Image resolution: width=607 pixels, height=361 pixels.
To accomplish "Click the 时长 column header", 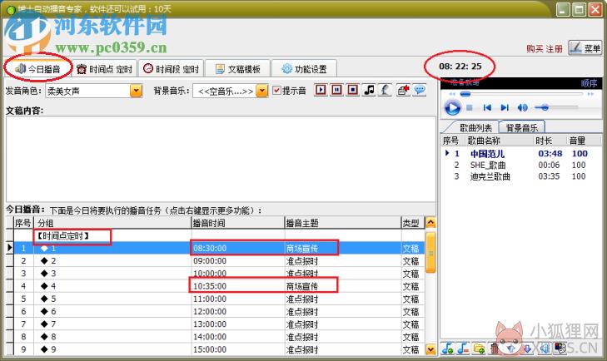I will click(549, 141).
